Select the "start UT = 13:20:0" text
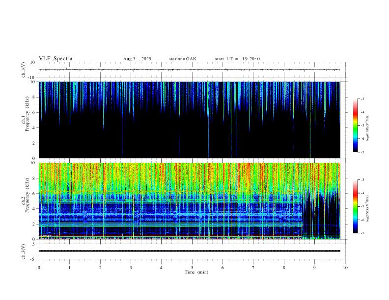 (x=237, y=59)
